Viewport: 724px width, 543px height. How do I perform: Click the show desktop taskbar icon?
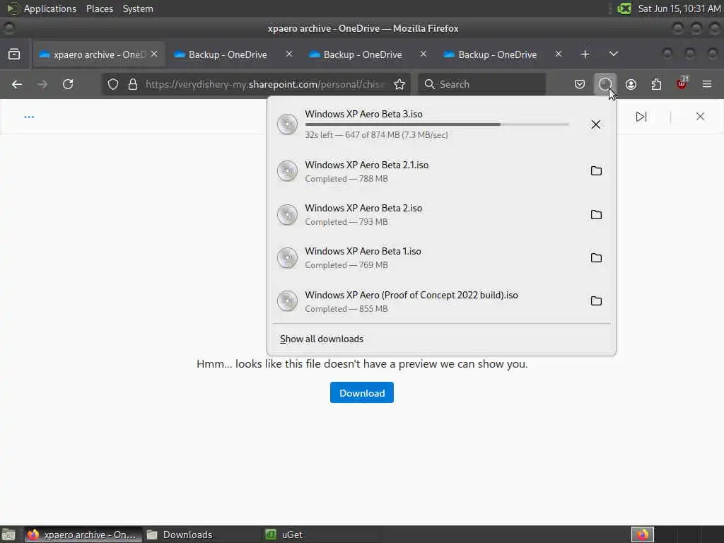pos(8,535)
